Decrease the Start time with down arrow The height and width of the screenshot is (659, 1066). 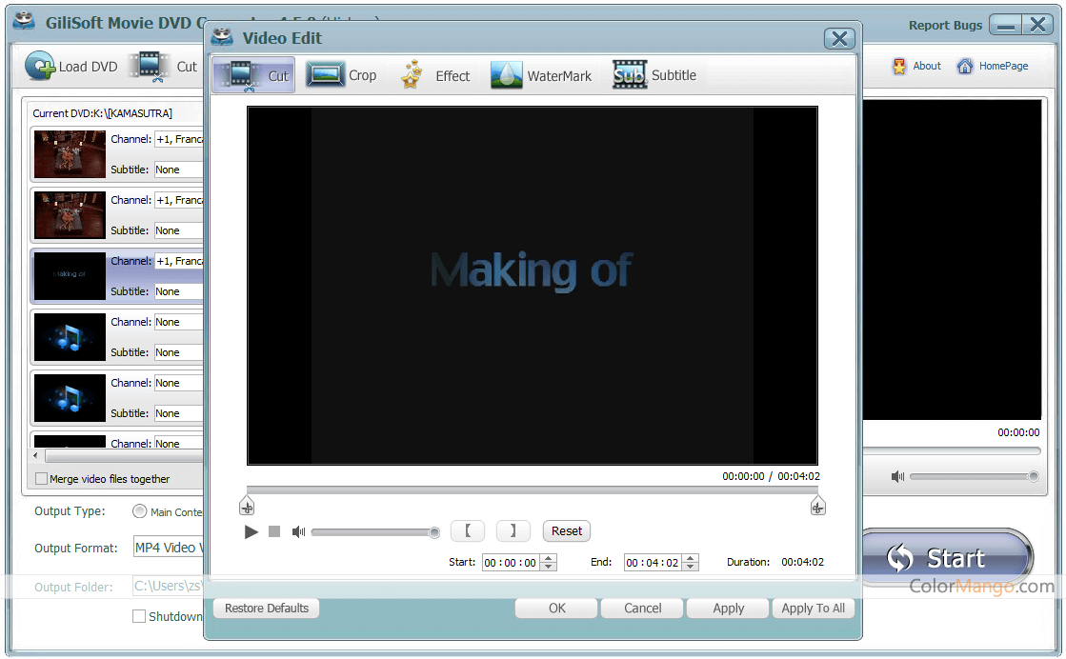(x=550, y=567)
